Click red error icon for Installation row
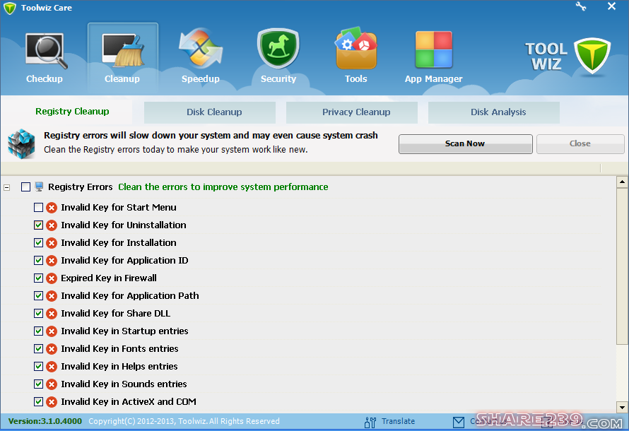The image size is (629, 431). (x=52, y=243)
